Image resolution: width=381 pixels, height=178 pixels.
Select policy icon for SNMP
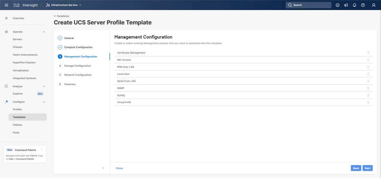368,88
